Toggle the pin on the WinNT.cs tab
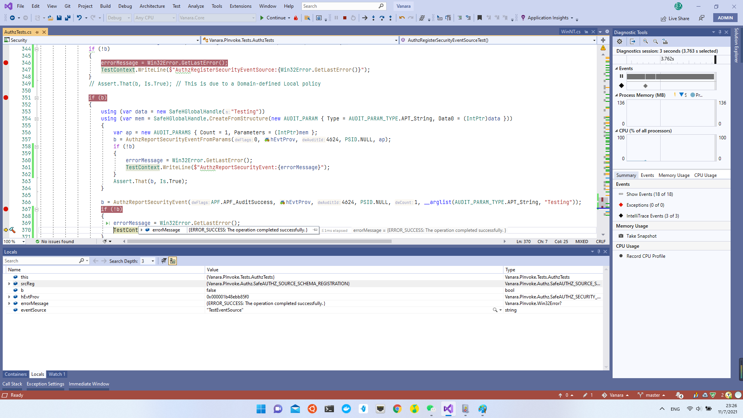Viewport: 743px width, 418px height. [586, 32]
